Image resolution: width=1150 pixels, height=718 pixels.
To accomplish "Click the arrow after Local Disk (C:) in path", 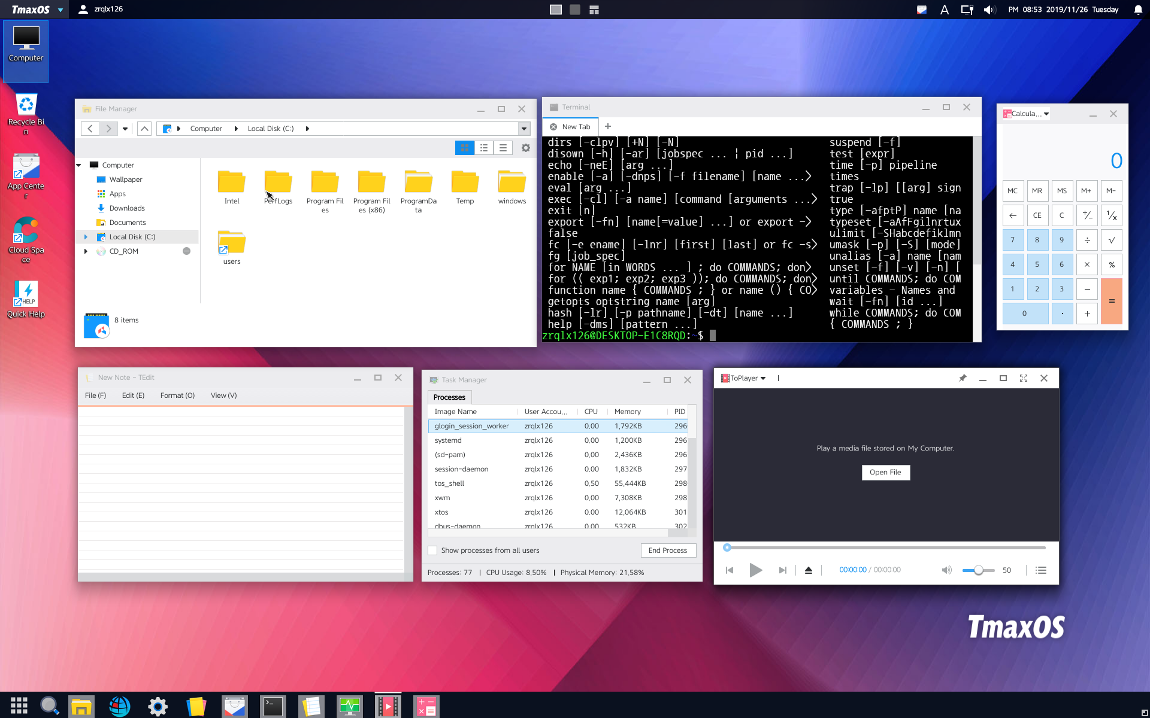I will click(x=307, y=129).
